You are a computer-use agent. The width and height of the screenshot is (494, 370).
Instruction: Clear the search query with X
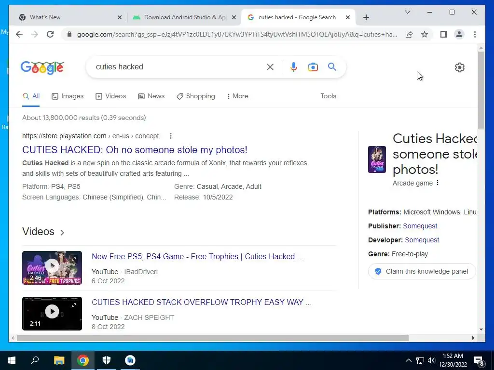tap(270, 66)
